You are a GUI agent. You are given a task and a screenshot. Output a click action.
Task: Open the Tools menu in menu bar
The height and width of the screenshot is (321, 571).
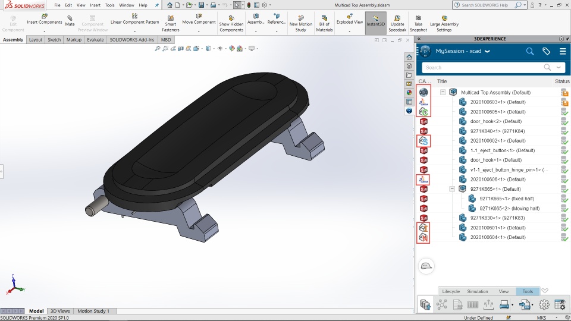click(109, 5)
